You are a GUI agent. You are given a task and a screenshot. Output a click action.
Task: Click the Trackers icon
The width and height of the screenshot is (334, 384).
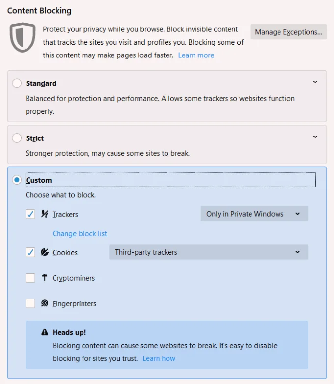point(45,214)
